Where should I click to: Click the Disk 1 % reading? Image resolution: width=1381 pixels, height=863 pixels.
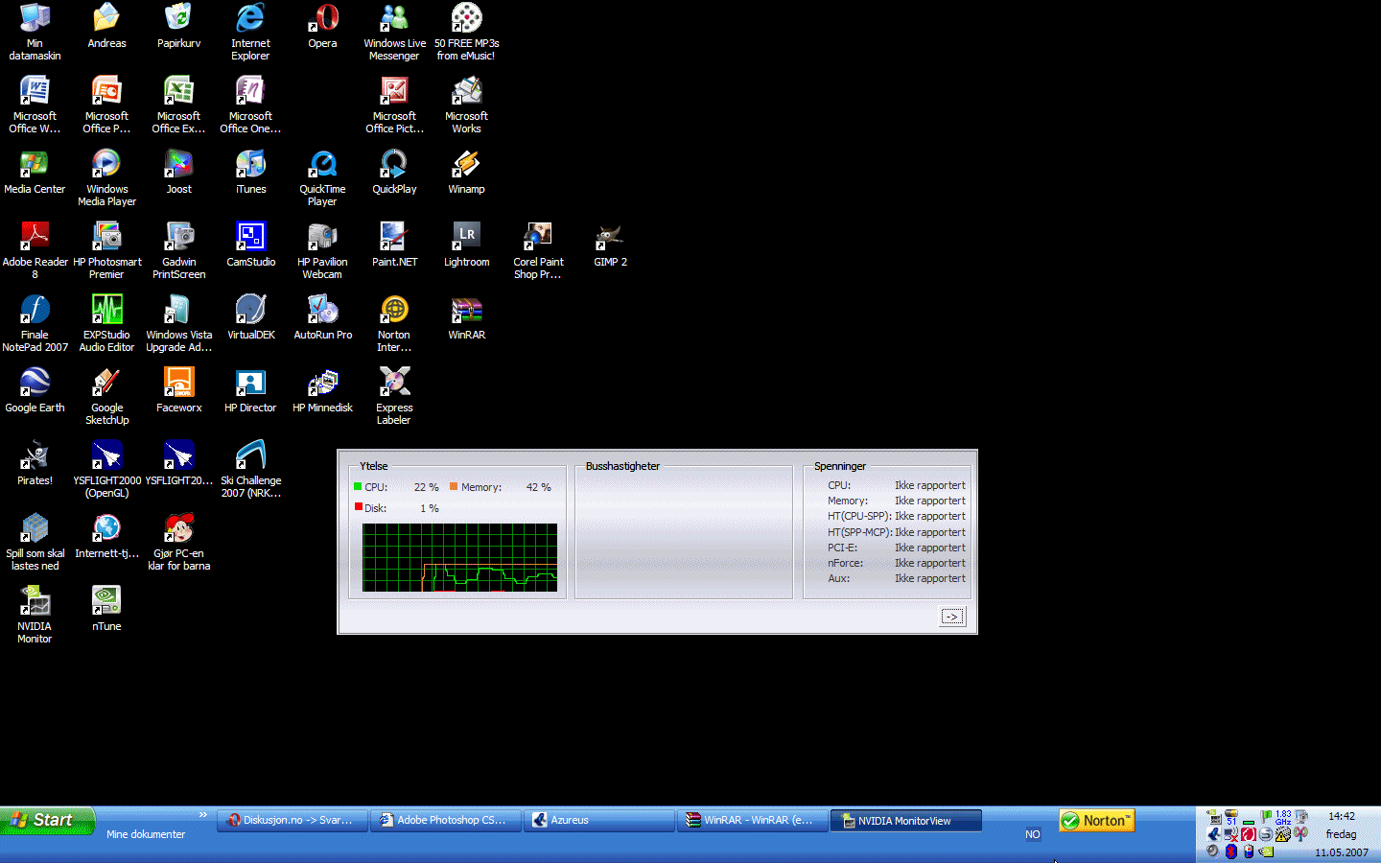[x=396, y=508]
